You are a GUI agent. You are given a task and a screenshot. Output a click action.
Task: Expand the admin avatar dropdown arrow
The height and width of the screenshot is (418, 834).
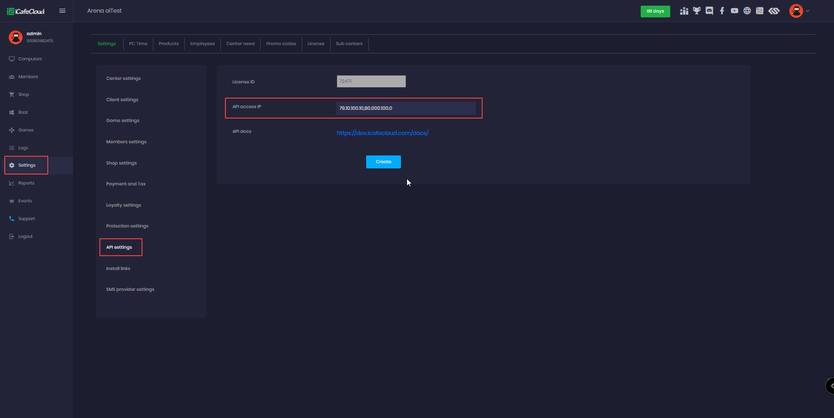[808, 11]
